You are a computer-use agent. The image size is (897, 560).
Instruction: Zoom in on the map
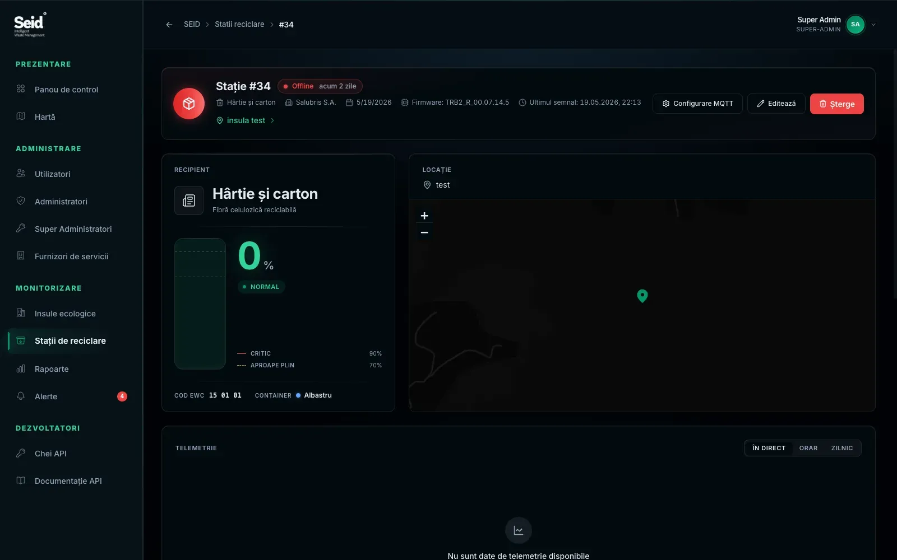click(424, 216)
